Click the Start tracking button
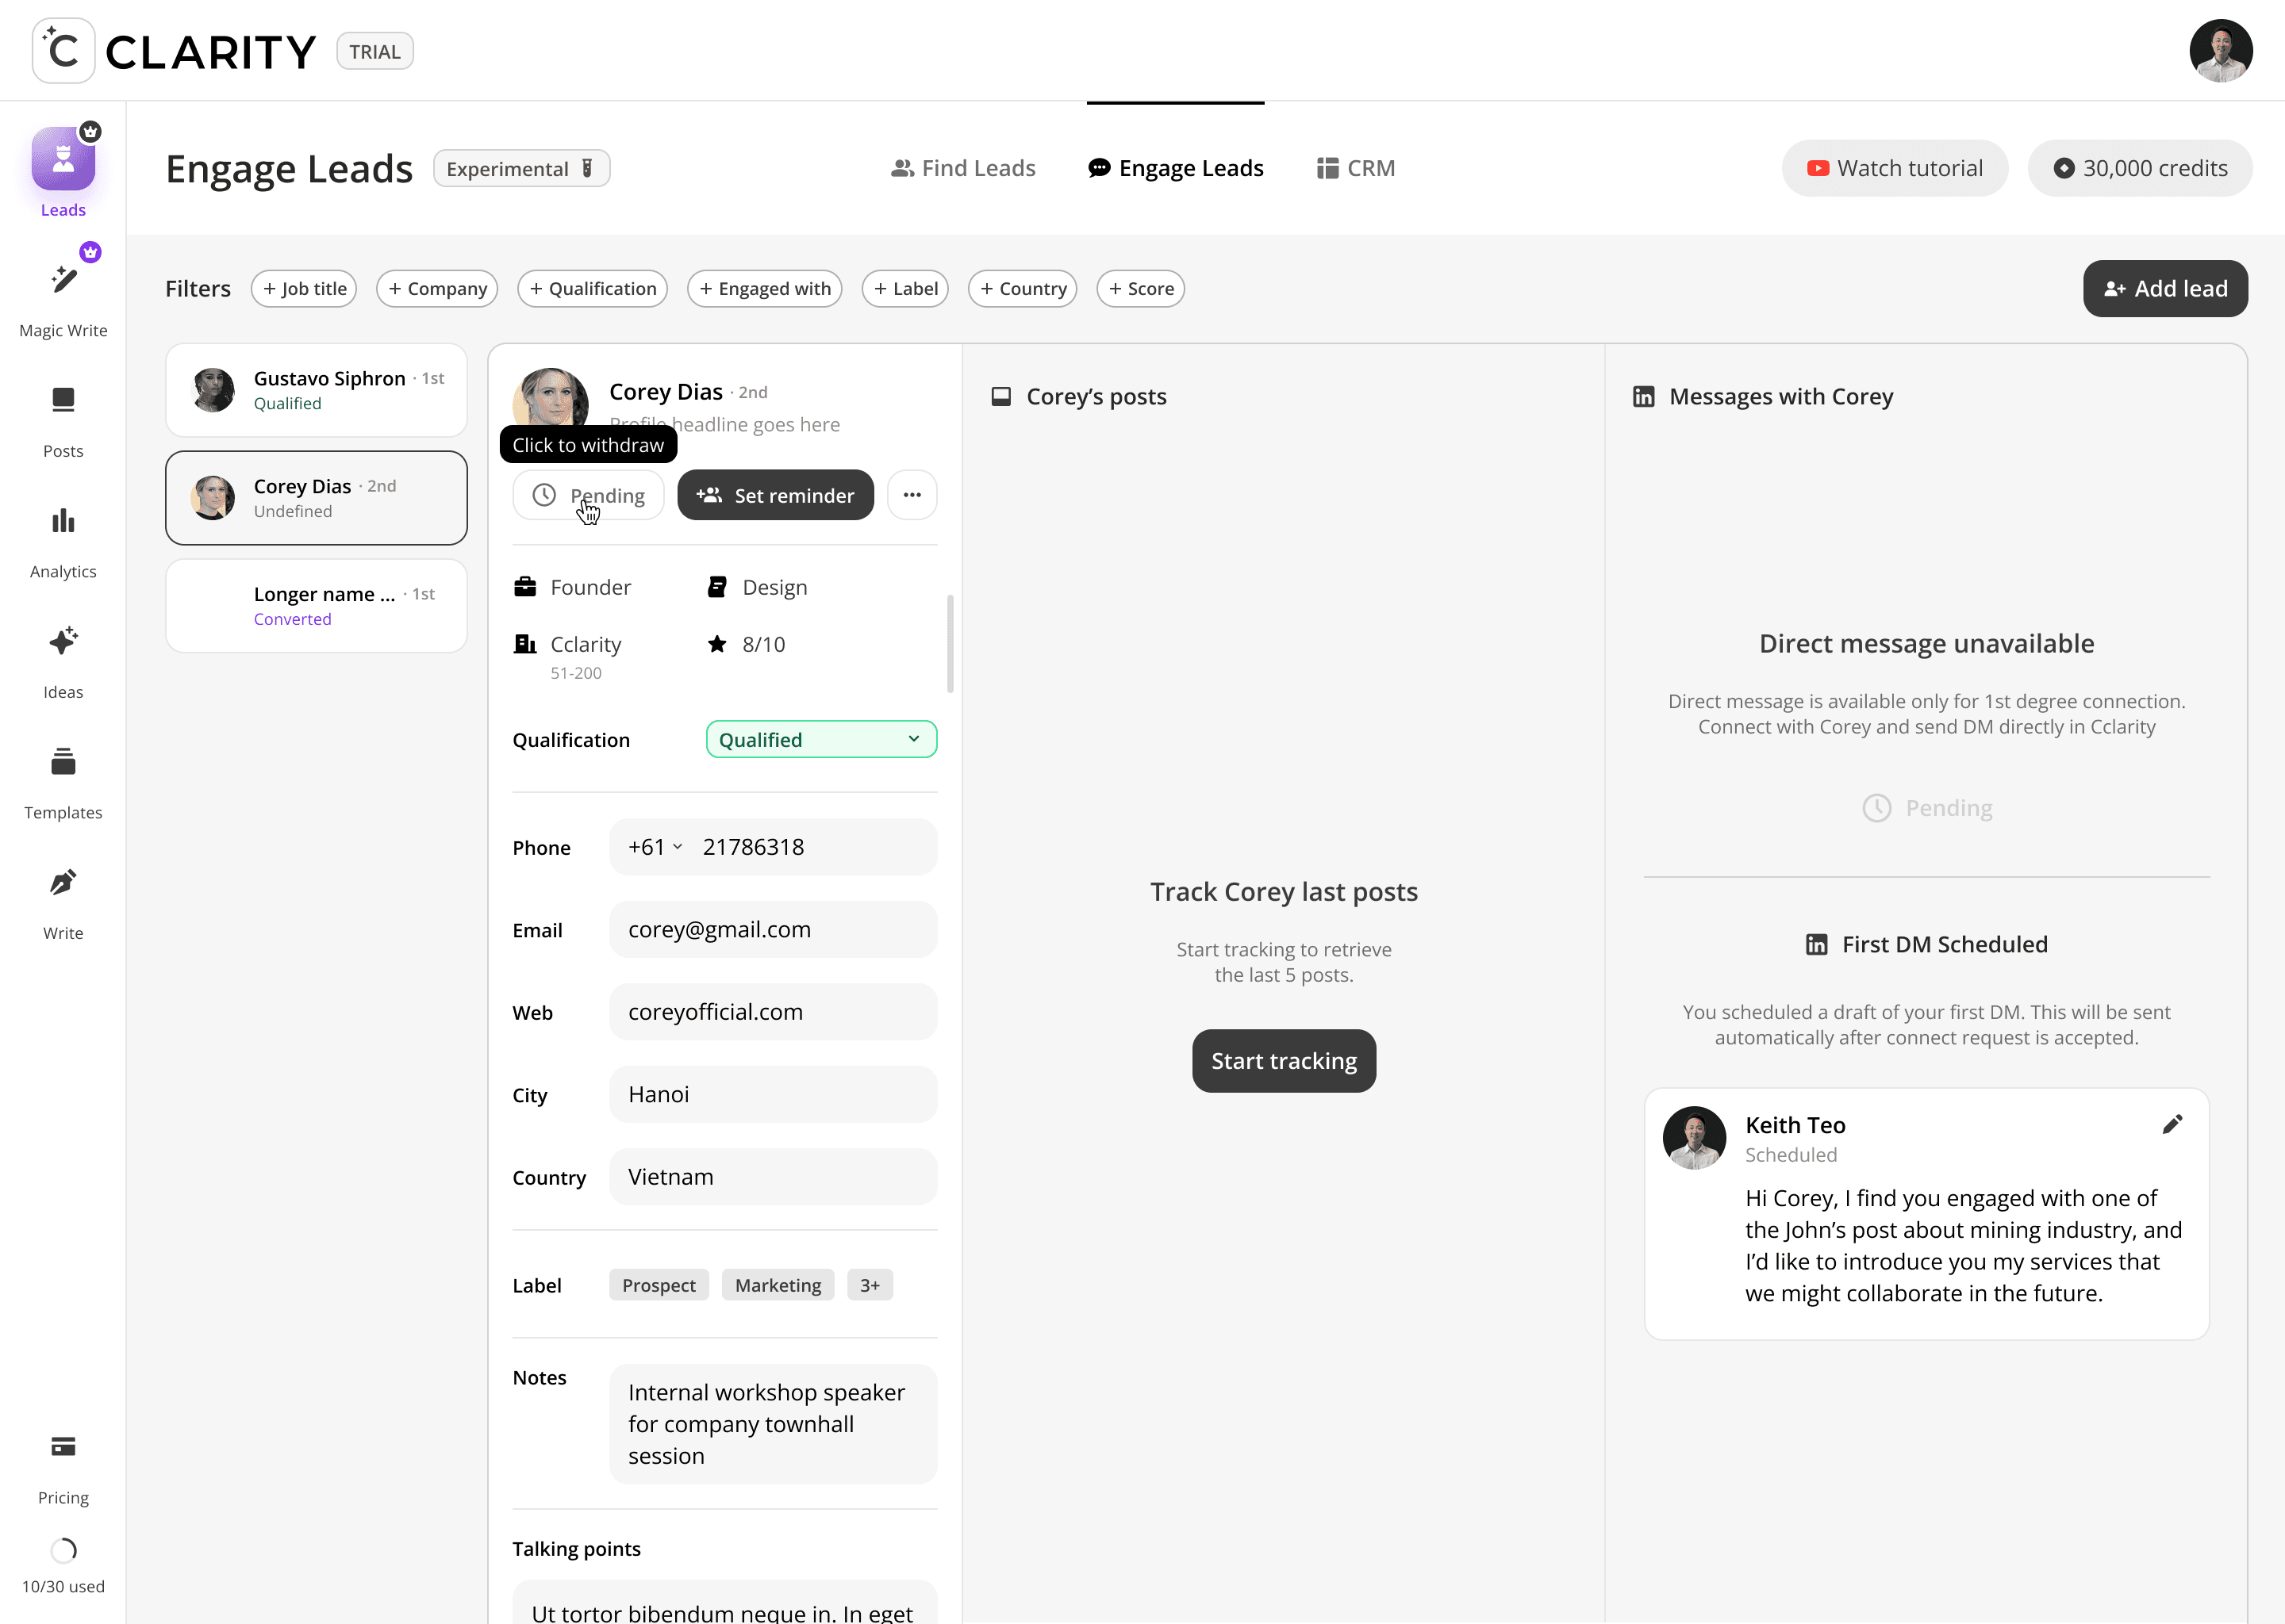 pos(1284,1061)
